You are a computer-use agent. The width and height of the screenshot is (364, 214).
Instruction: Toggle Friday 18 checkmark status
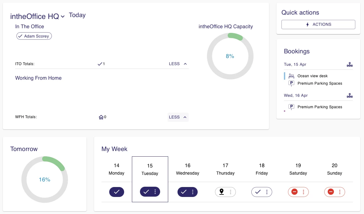point(258,192)
